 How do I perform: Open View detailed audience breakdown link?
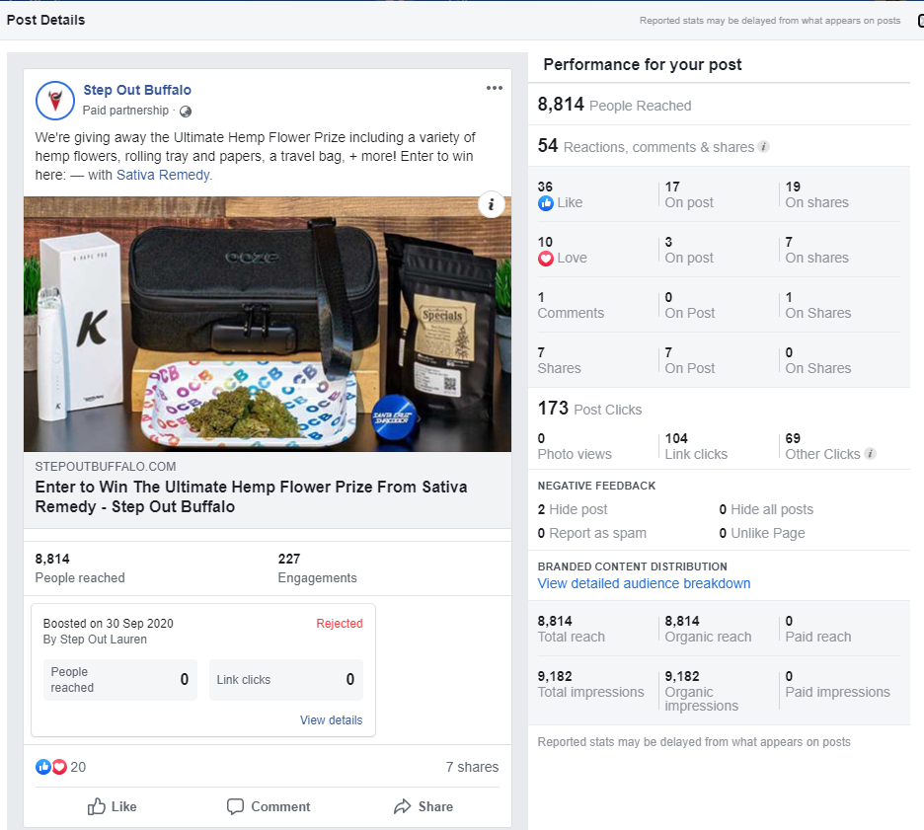coord(644,583)
